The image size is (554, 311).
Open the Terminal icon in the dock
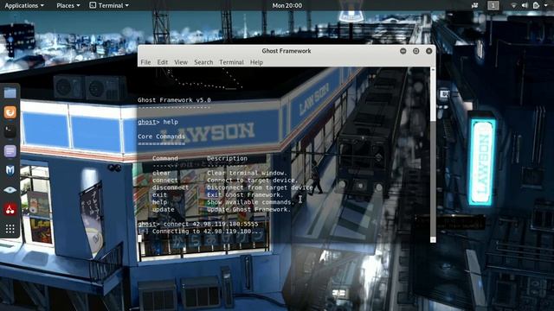[10, 131]
